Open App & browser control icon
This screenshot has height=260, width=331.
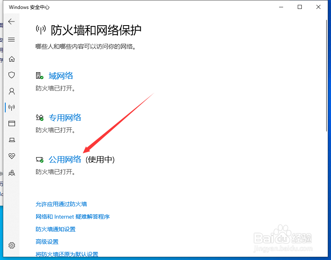pos(11,124)
